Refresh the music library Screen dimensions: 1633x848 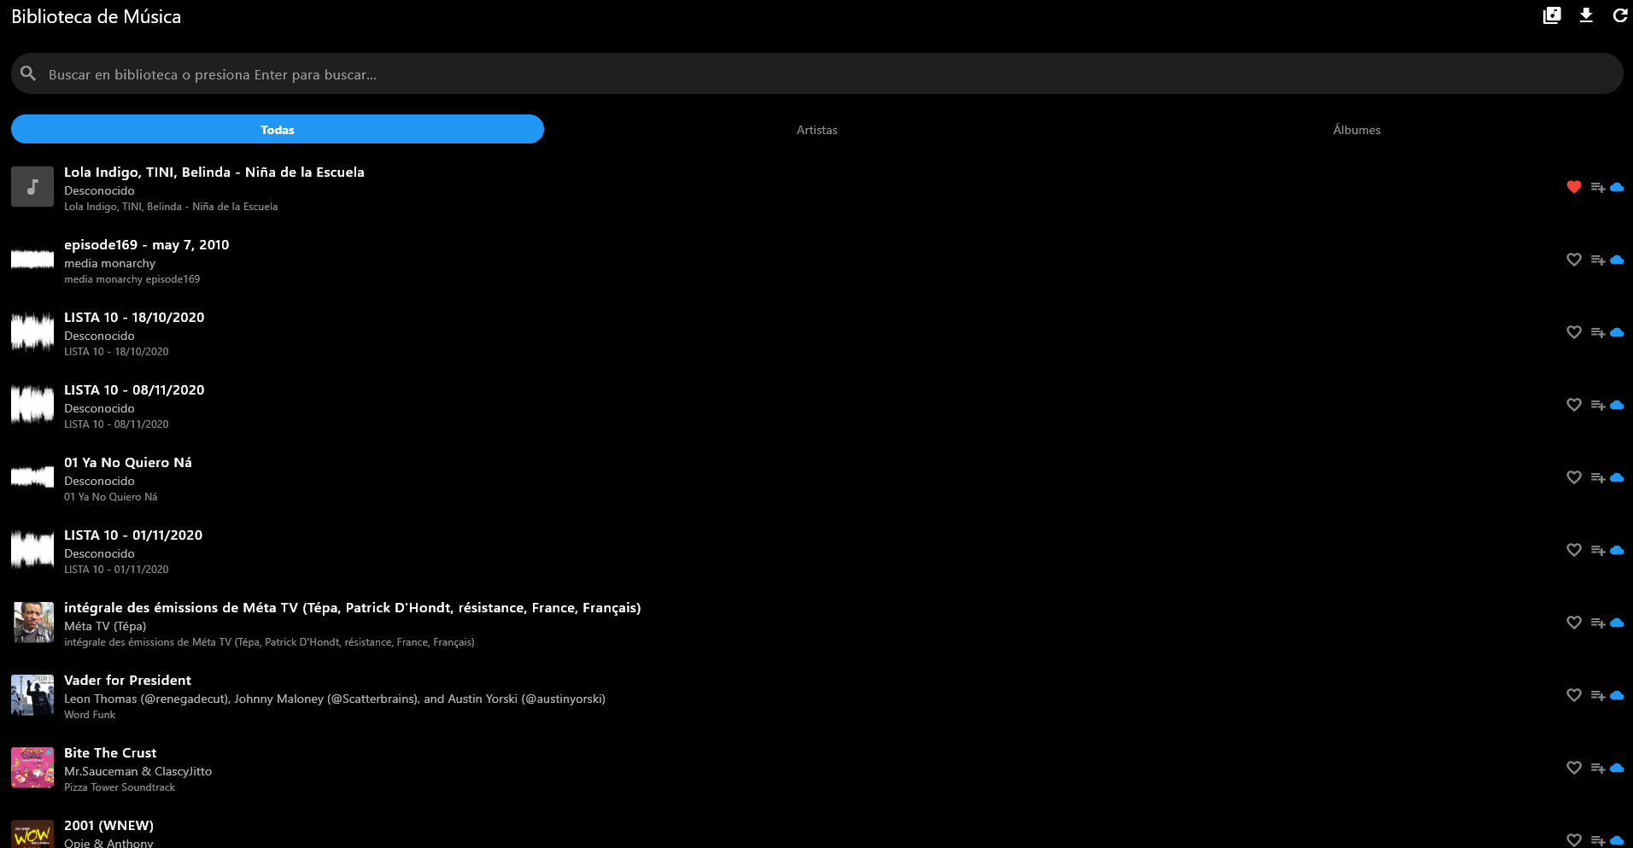tap(1620, 15)
